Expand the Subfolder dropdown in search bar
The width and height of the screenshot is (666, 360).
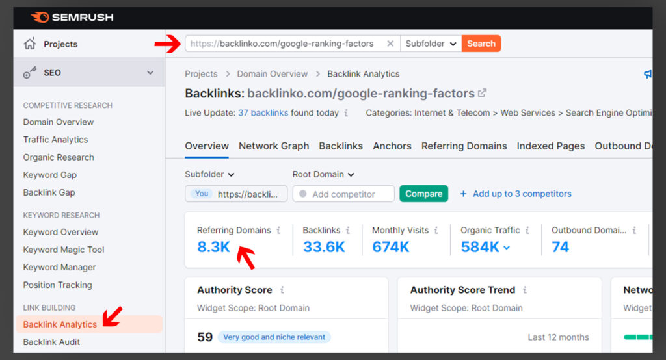tap(431, 44)
